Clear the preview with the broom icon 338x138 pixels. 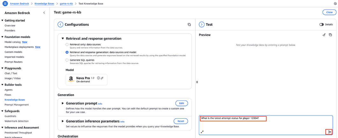point(324,35)
